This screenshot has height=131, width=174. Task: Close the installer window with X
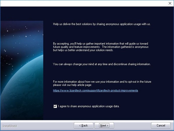point(170,3)
